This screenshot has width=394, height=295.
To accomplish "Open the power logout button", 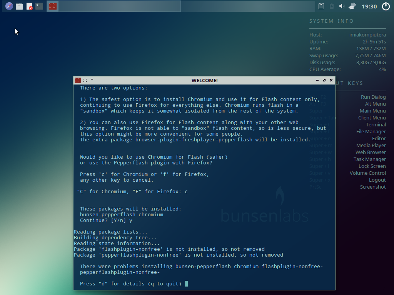I will point(386,6).
